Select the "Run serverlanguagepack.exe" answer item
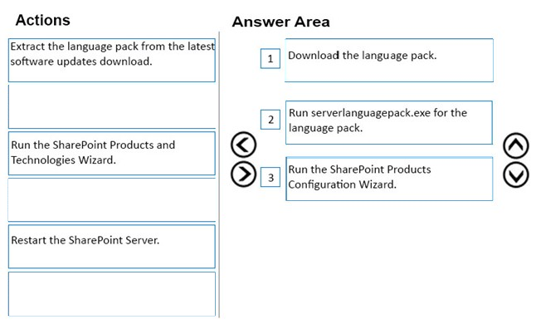 point(389,122)
